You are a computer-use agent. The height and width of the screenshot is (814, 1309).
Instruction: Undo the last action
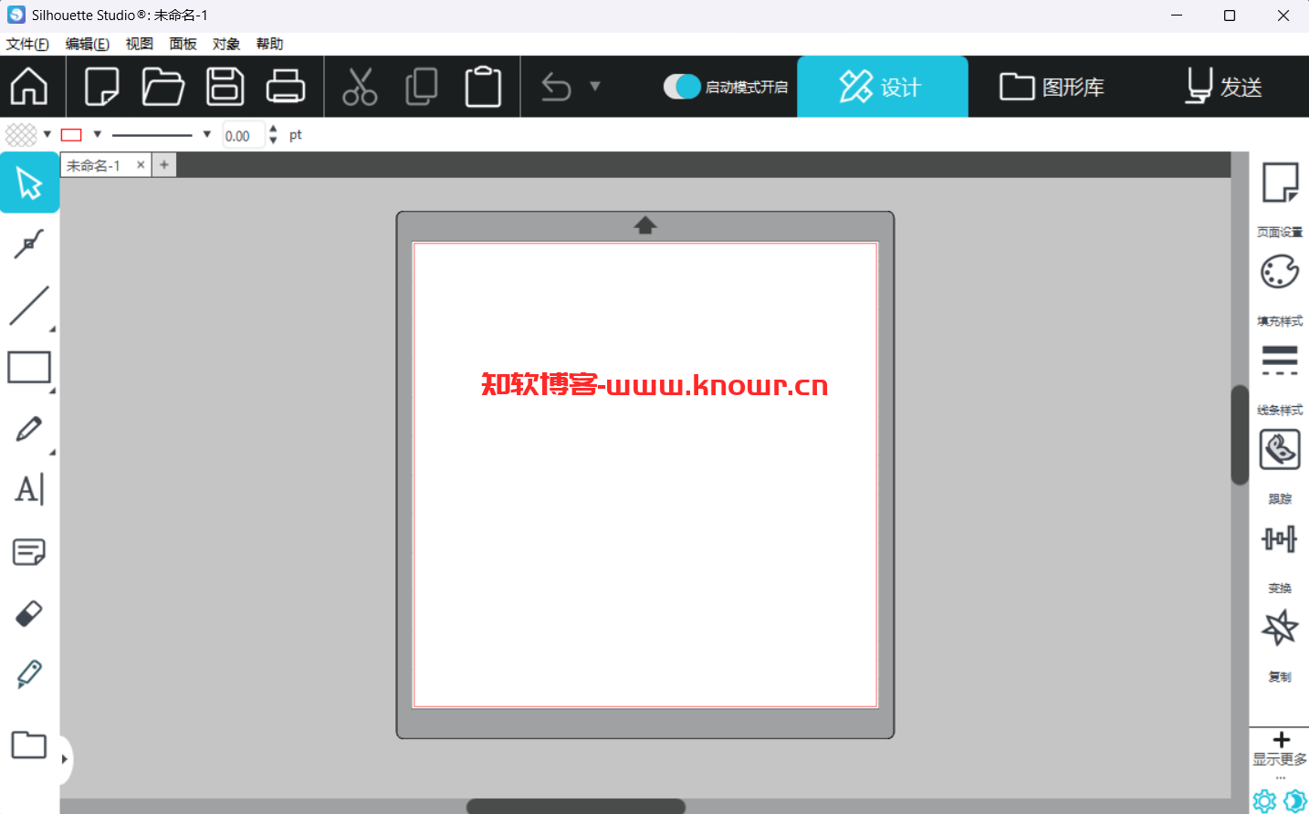pos(556,87)
